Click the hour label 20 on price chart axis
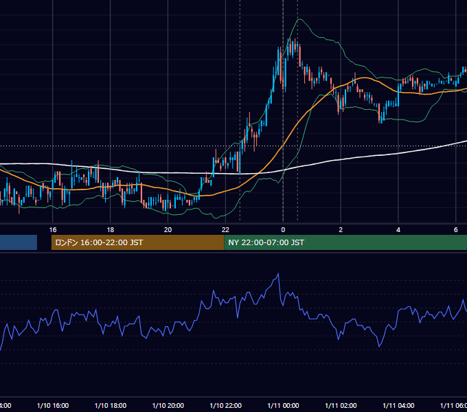Screen dimensions: 467x412 click(x=168, y=230)
